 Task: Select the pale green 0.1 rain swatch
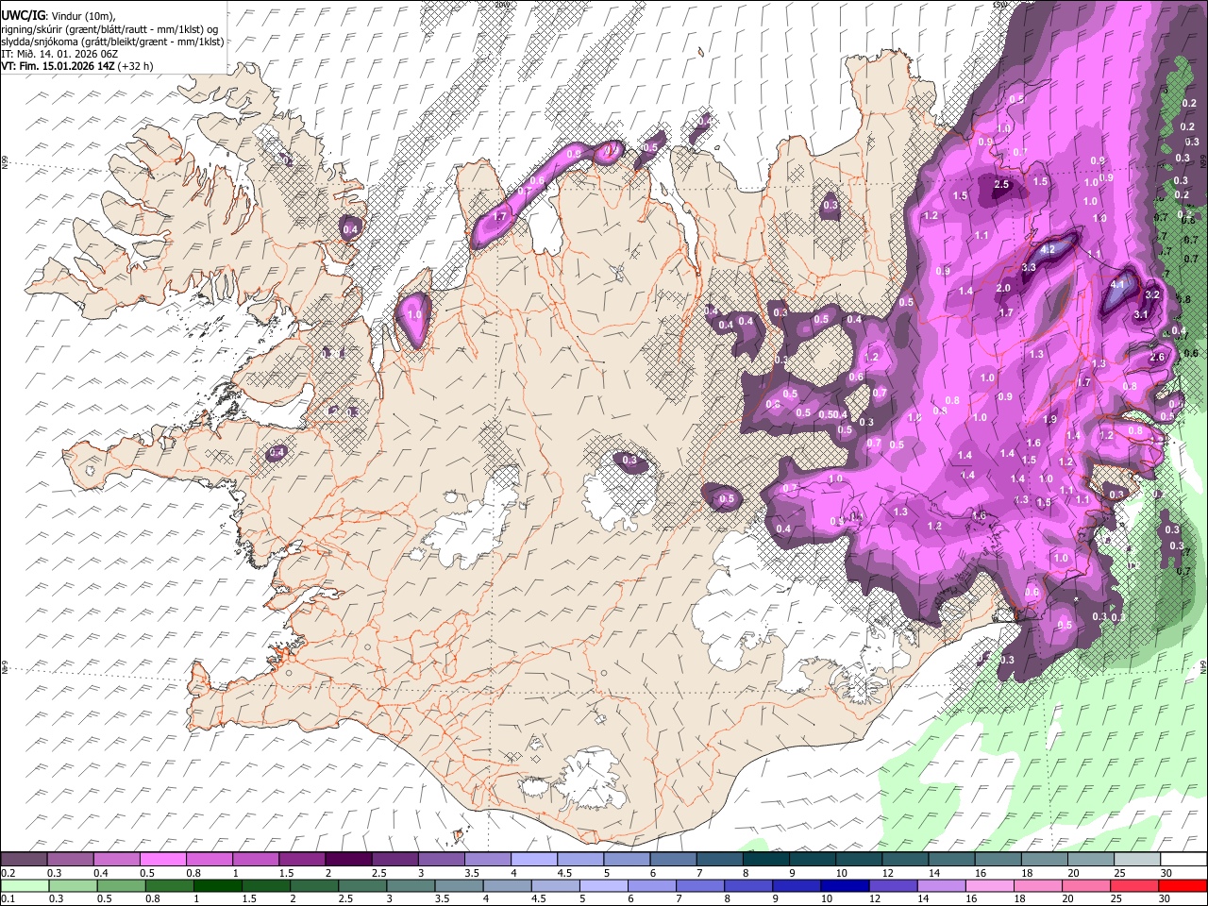point(25,885)
